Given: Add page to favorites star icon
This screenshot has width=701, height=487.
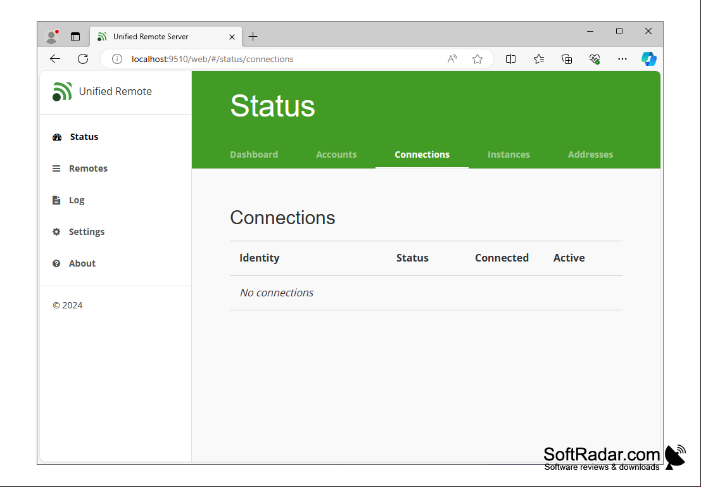Looking at the screenshot, I should (x=477, y=59).
